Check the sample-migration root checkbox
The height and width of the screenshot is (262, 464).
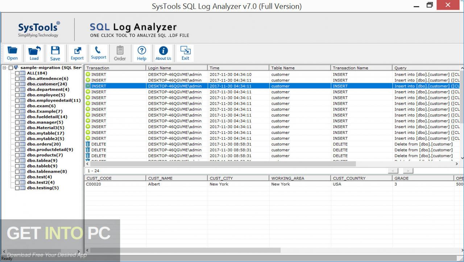[x=11, y=68]
